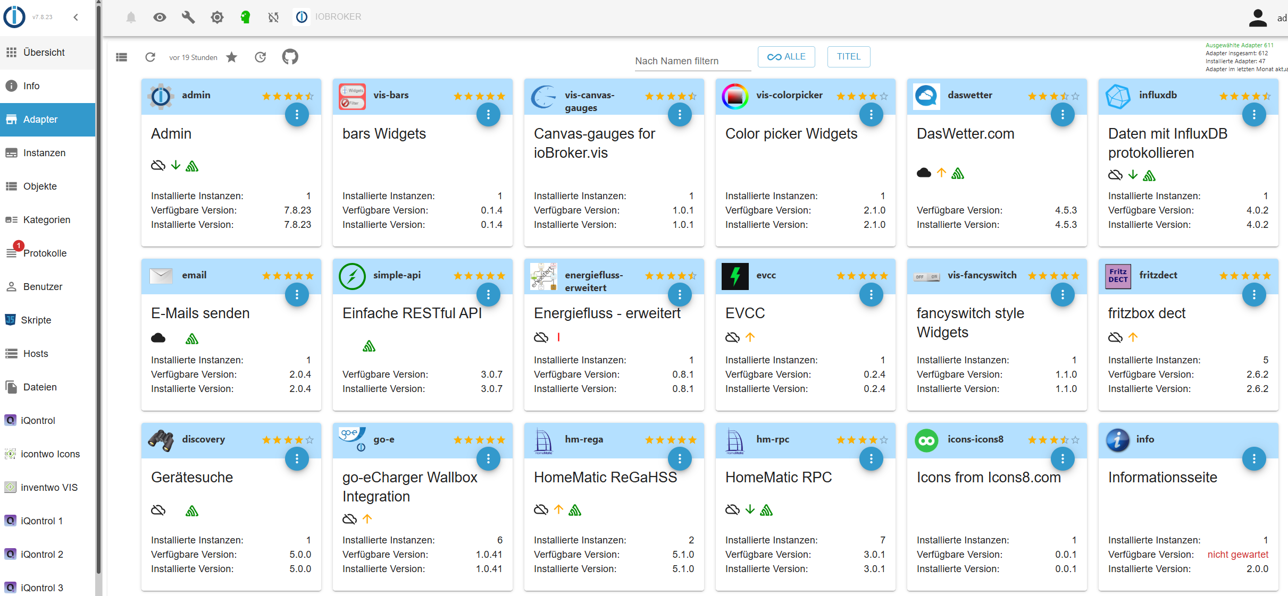This screenshot has height=596, width=1288.
Task: Click the evcc adapter icon
Action: (735, 276)
